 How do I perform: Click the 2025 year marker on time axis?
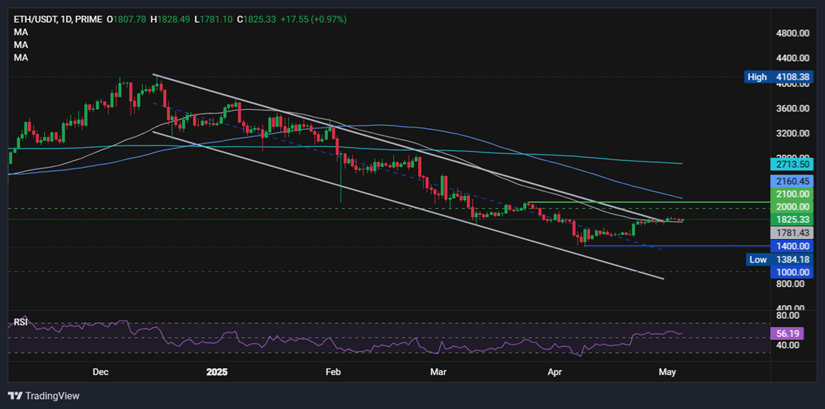pyautogui.click(x=217, y=373)
